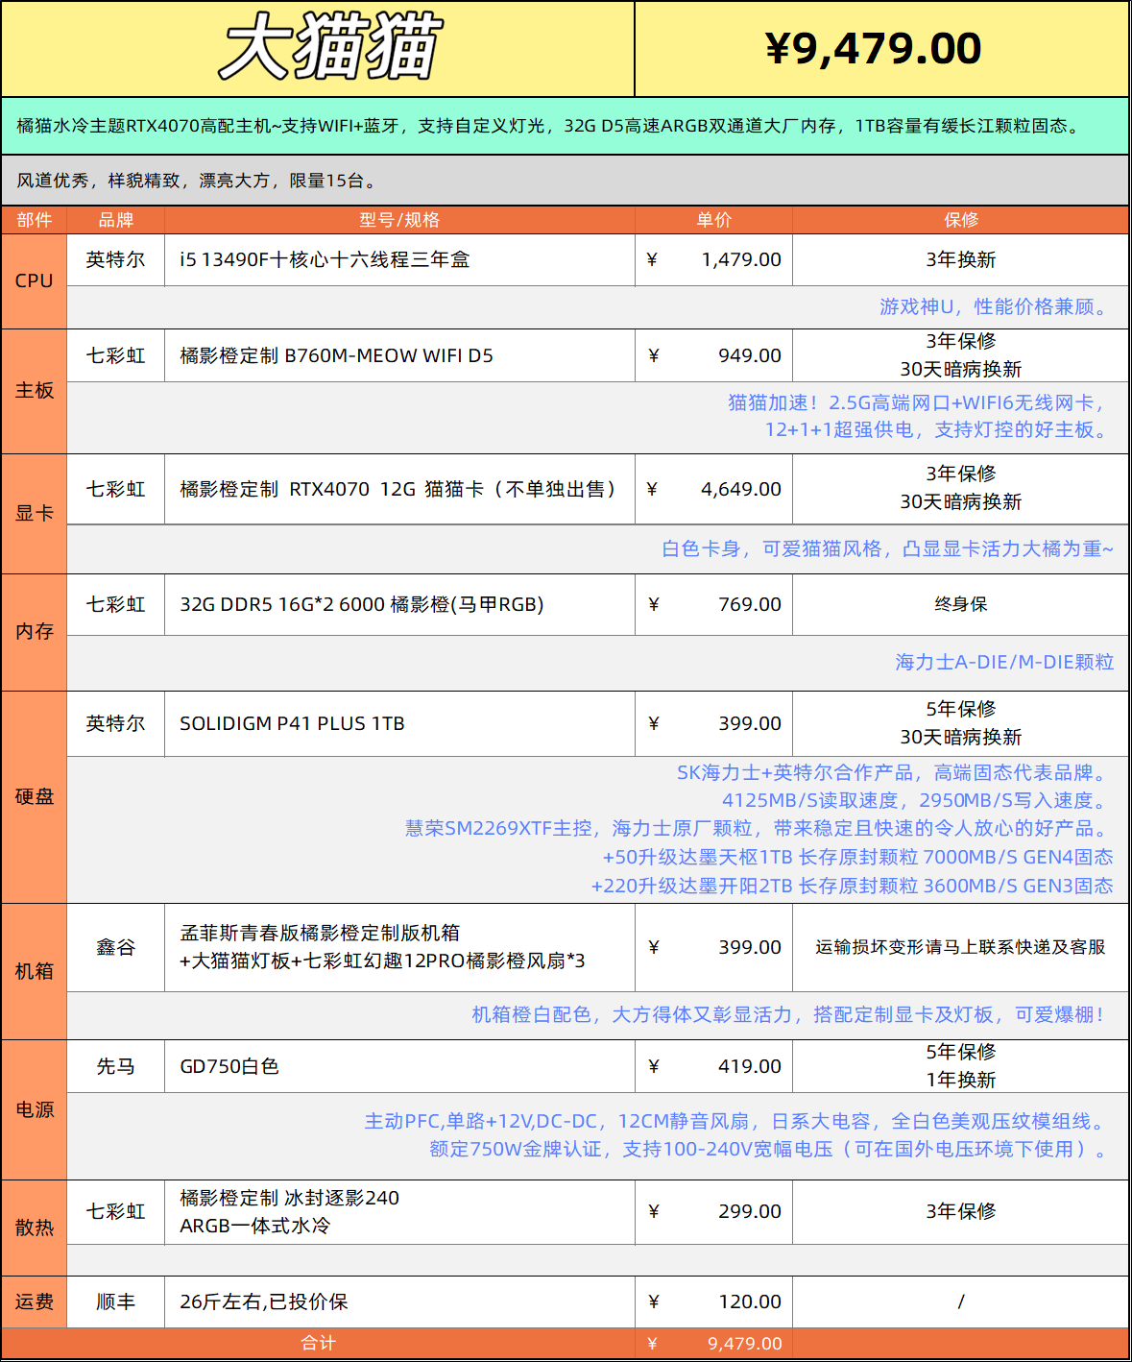Click the 白色卡身，可爱猫猫风格 note

pos(887,548)
